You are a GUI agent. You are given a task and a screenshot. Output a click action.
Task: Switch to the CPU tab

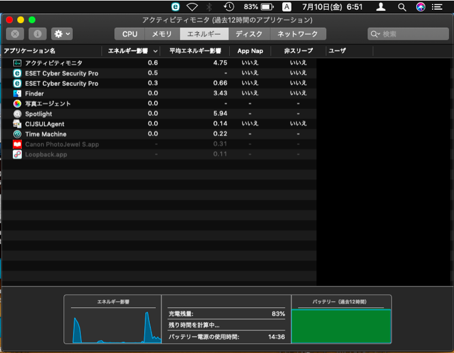coord(130,34)
